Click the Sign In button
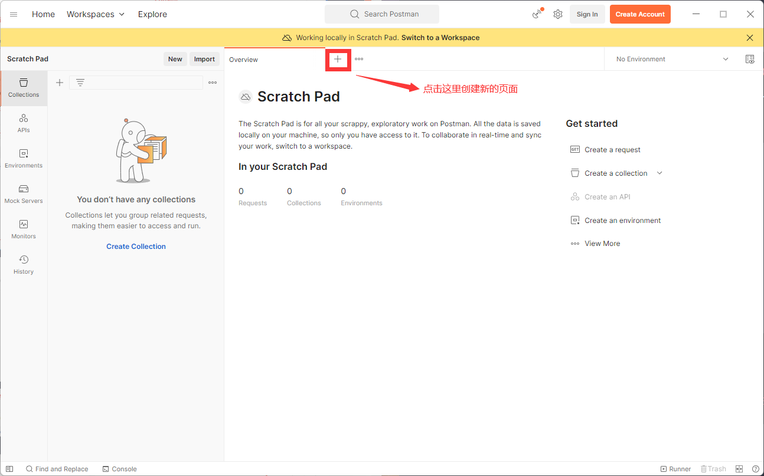The height and width of the screenshot is (476, 764). point(587,14)
